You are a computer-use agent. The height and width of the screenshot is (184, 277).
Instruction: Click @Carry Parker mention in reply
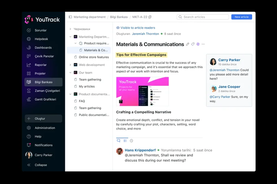pyautogui.click(x=220, y=97)
